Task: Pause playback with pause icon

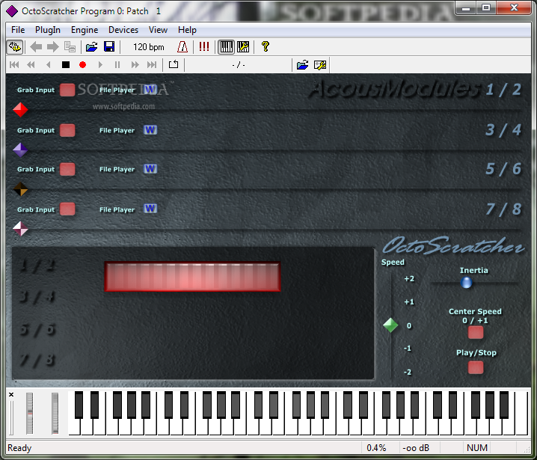Action: pos(117,65)
